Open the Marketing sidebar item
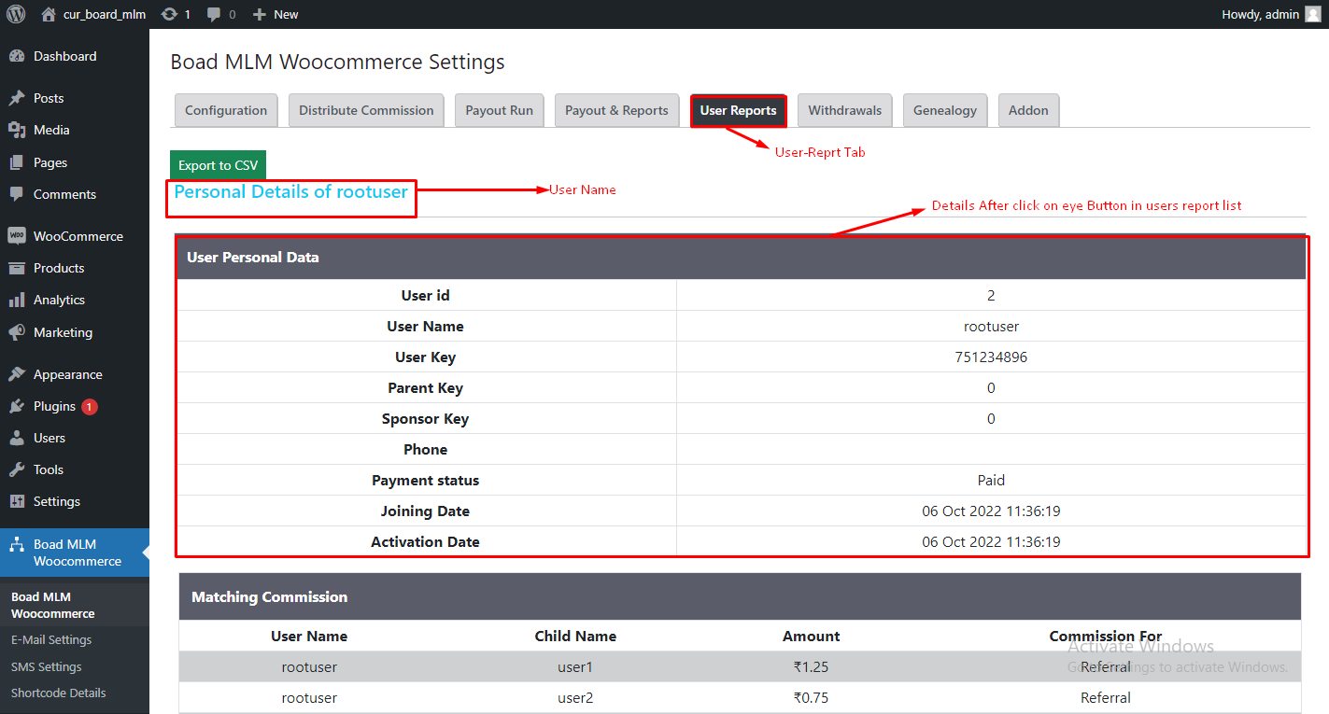Image resolution: width=1329 pixels, height=714 pixels. [x=63, y=332]
